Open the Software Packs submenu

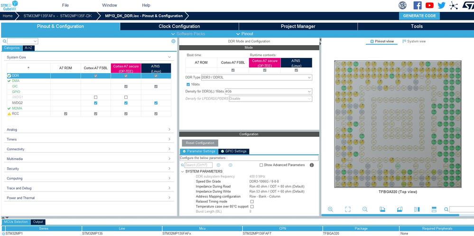point(188,34)
